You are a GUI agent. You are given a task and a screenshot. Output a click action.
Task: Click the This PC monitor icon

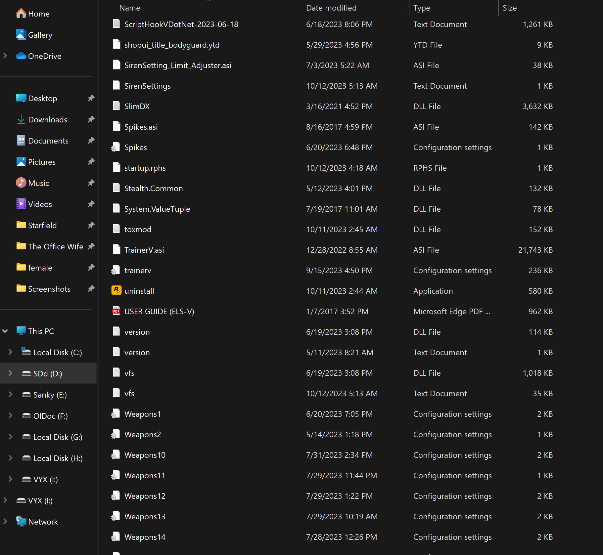pyautogui.click(x=21, y=331)
